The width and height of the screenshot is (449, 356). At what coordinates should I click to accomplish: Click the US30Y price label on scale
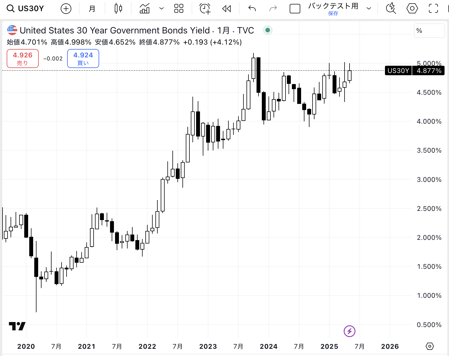398,71
